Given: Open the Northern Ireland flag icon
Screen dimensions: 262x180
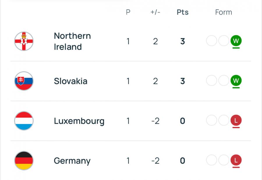Looking at the screenshot, I should pos(24,41).
